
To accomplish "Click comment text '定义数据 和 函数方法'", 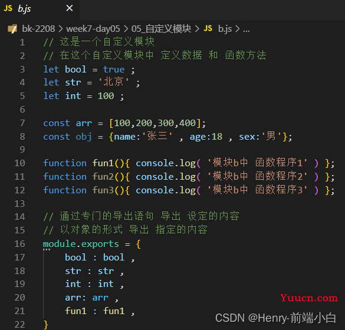I will [213, 55].
